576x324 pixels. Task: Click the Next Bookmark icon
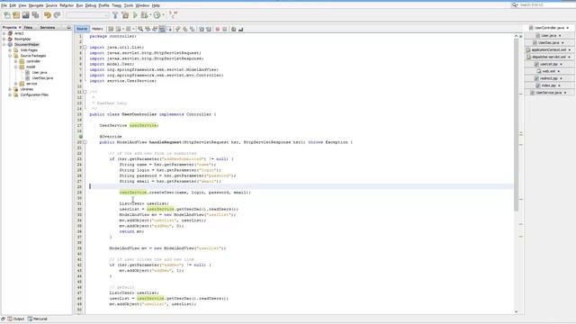pos(185,29)
